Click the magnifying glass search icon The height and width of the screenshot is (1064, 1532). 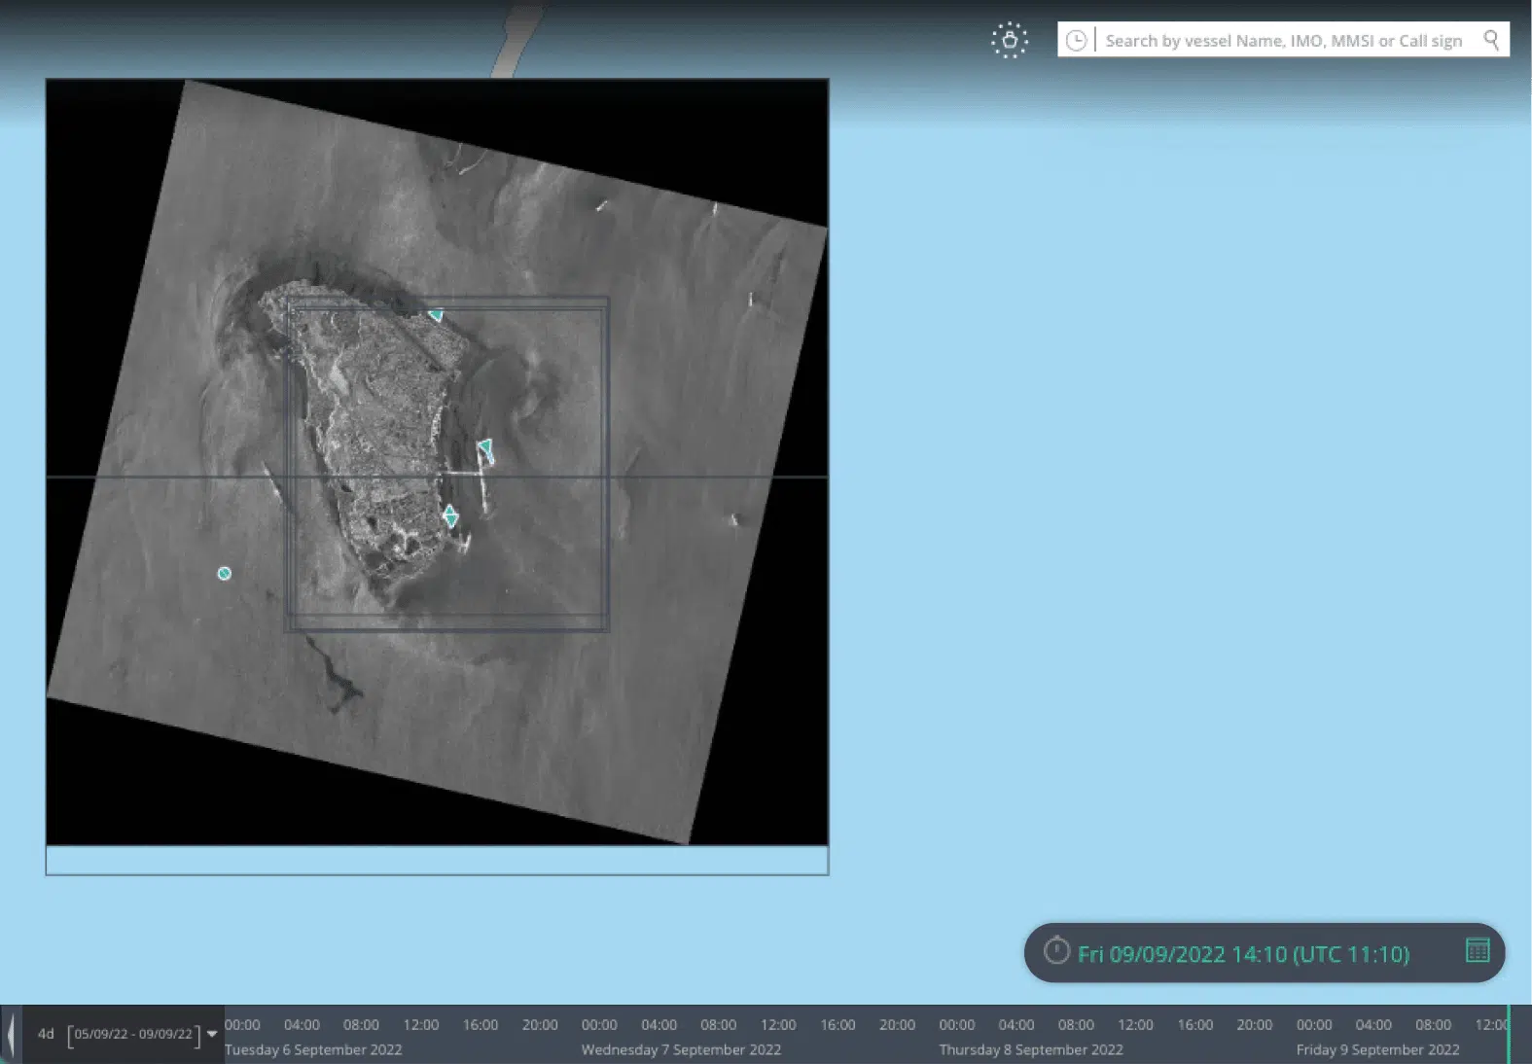(x=1491, y=39)
